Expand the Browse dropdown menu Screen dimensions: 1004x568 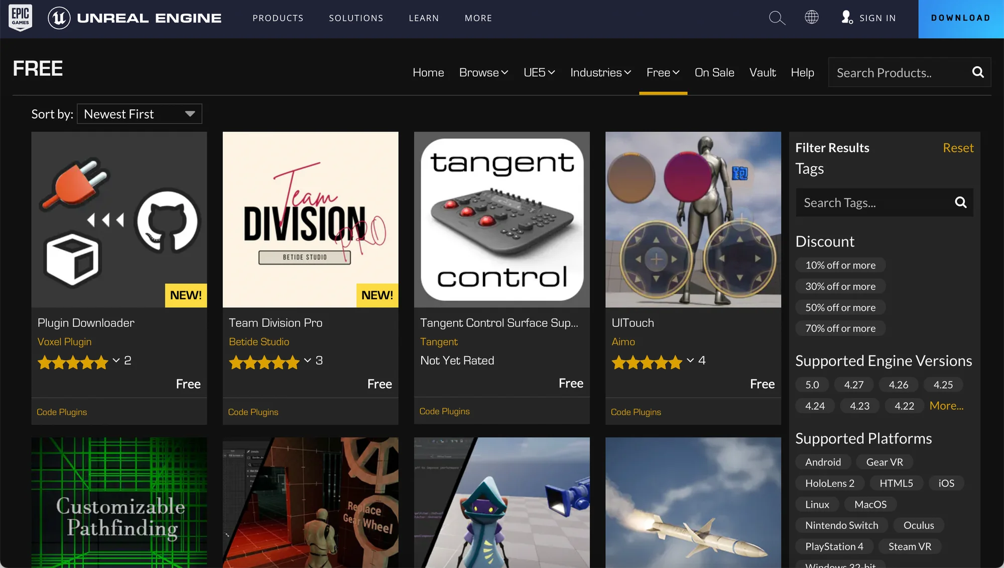pos(483,73)
